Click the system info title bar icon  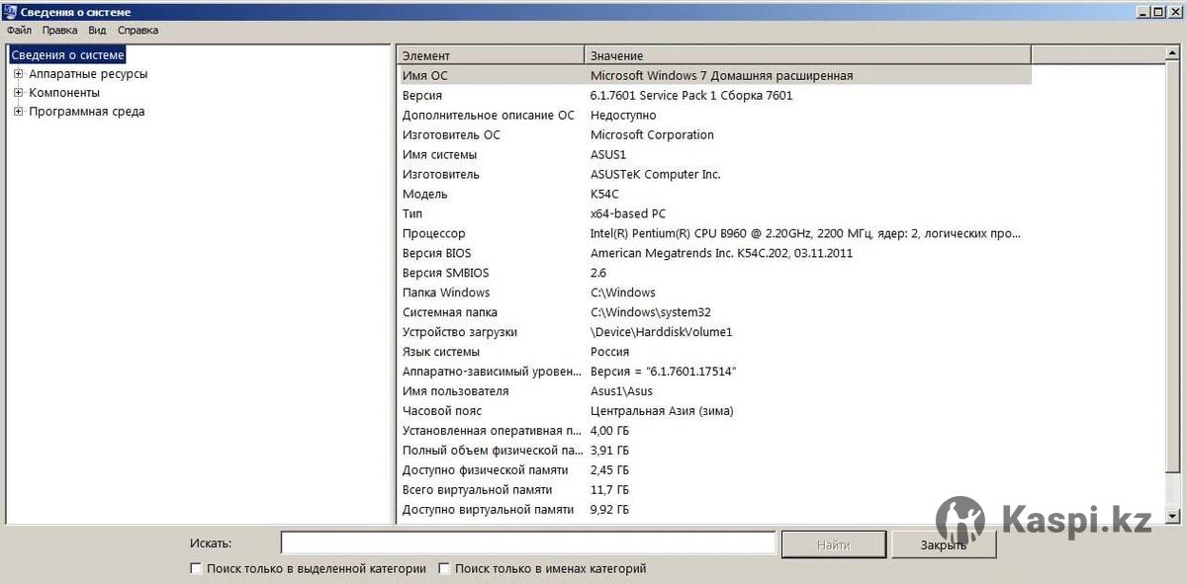tap(10, 12)
